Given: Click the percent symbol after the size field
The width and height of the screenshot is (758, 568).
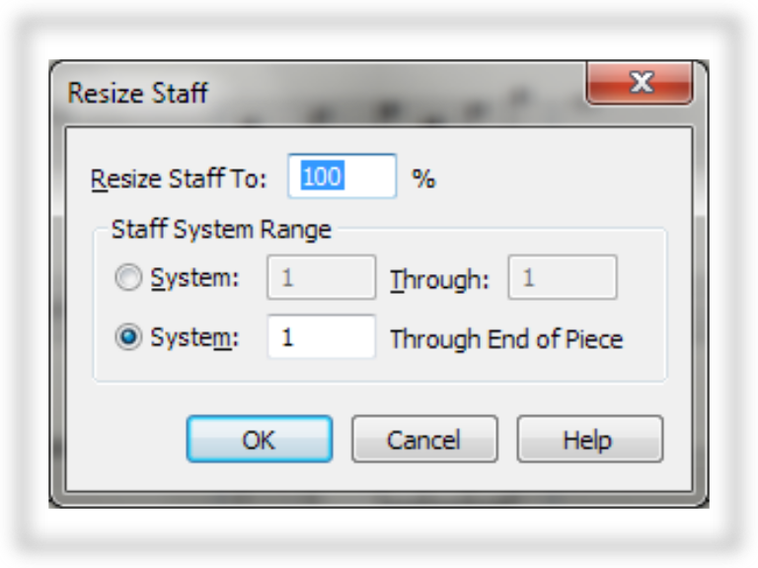Looking at the screenshot, I should pos(423,179).
